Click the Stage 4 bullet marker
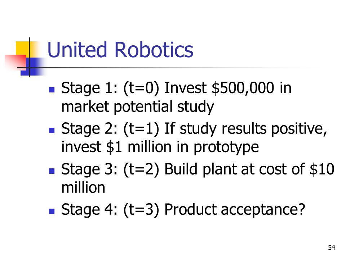The height and width of the screenshot is (259, 346). pos(52,211)
